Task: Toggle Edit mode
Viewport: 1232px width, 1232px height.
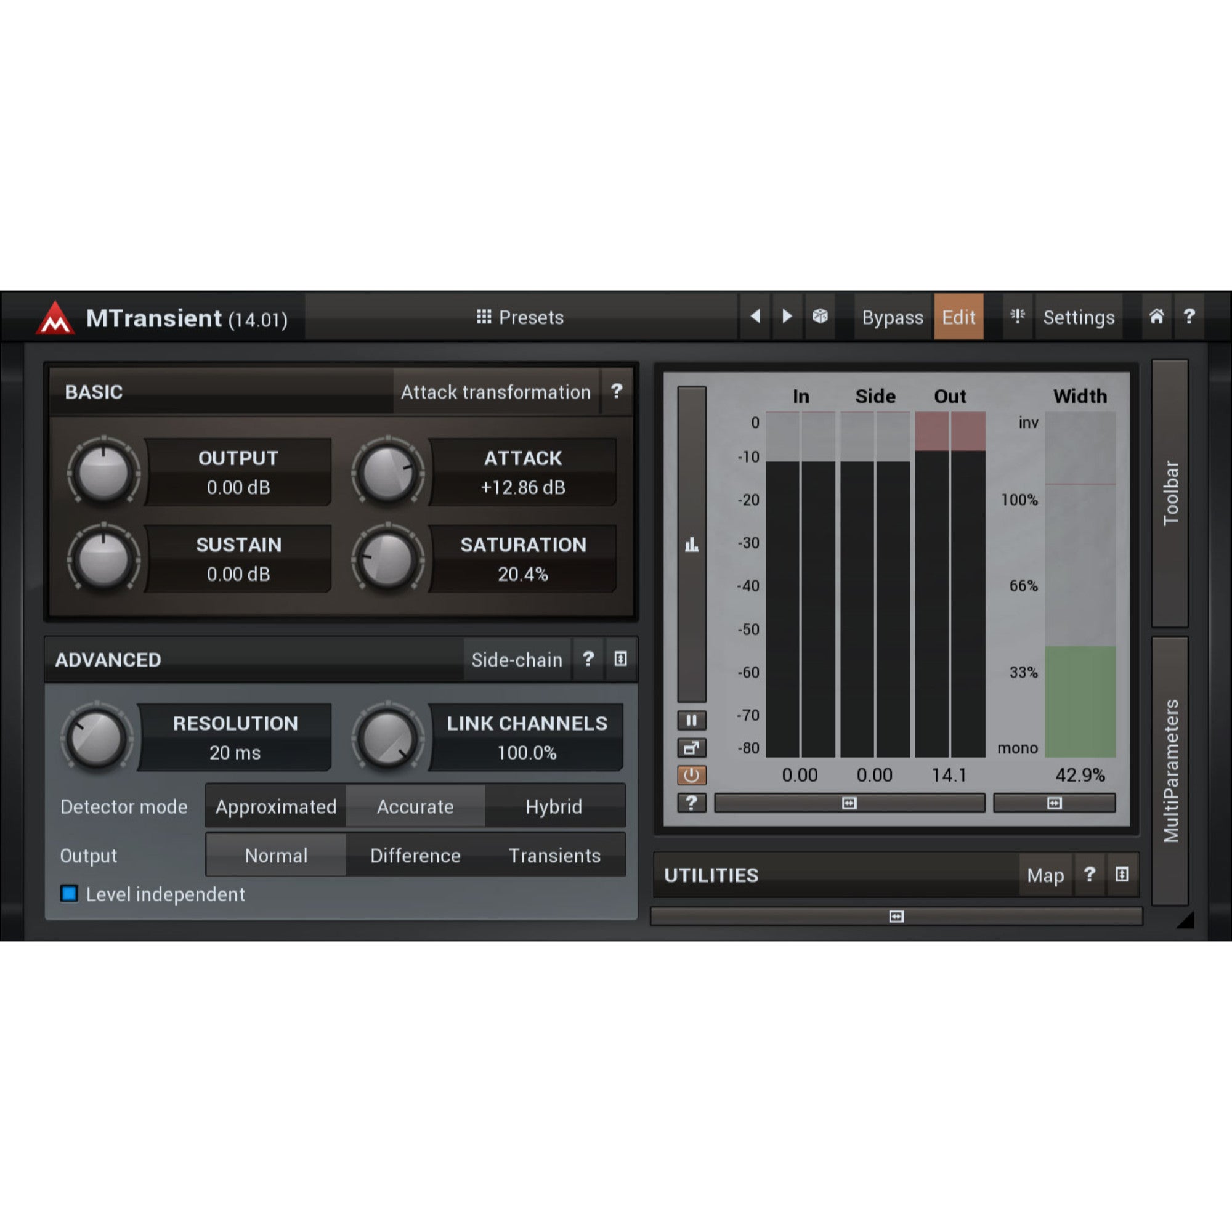Action: [x=959, y=317]
